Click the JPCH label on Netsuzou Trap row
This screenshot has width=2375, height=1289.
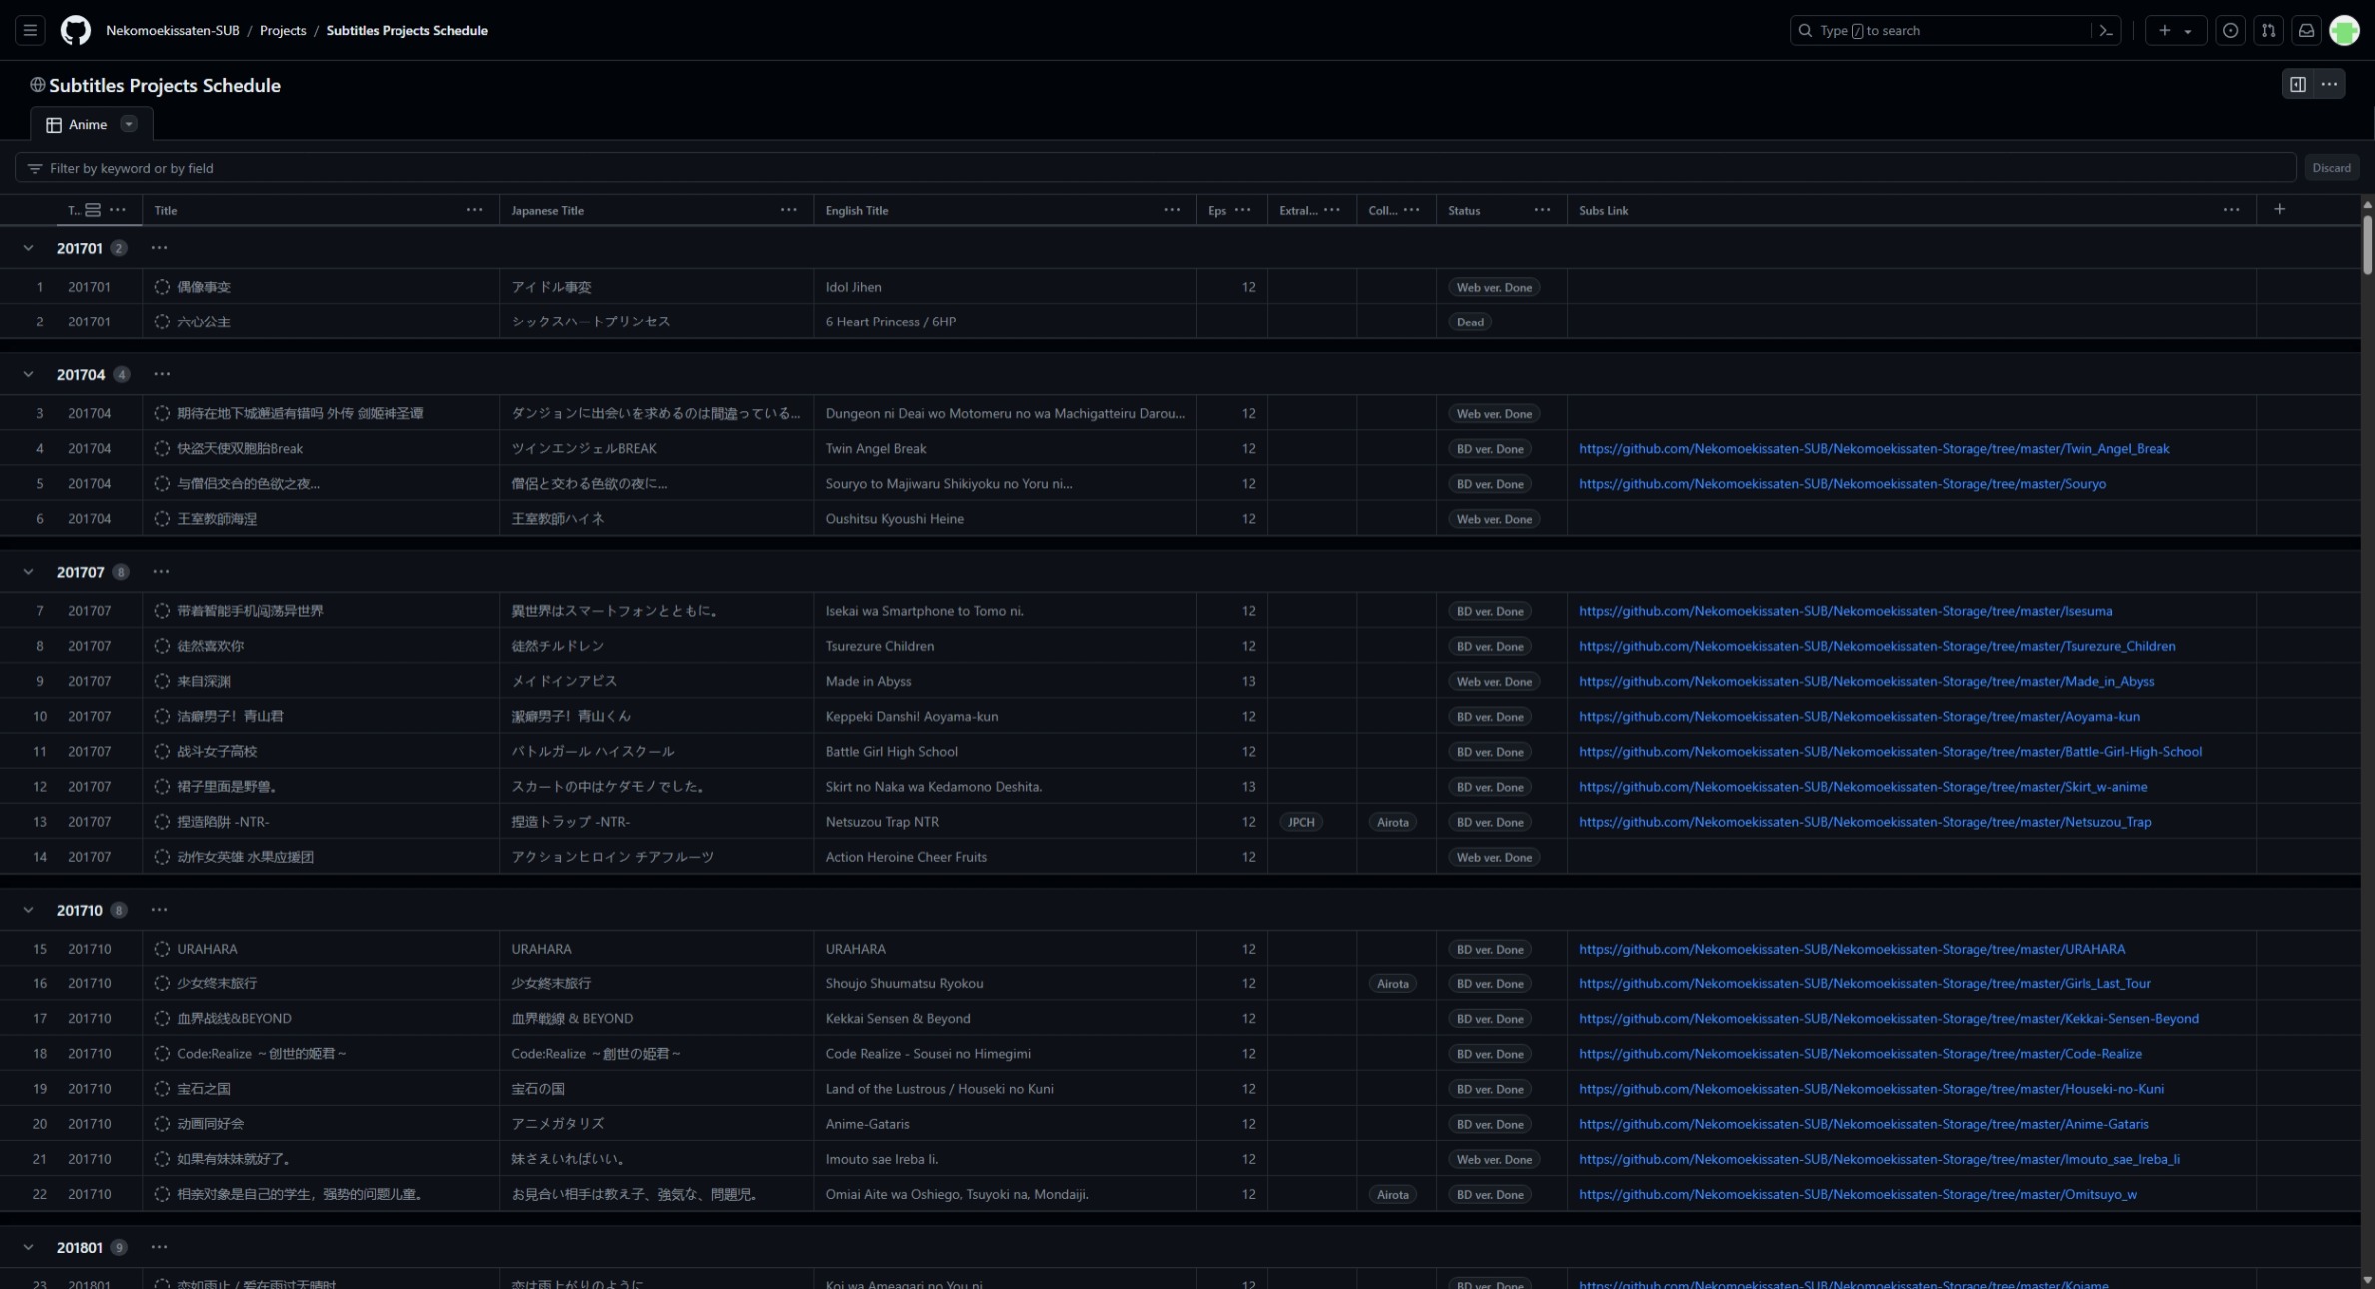coord(1301,822)
